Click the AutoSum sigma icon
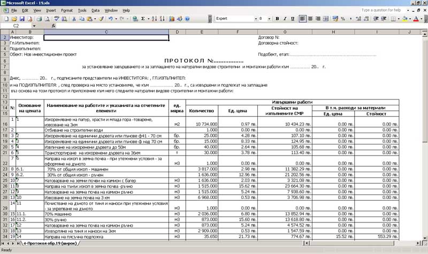Screen dimensions: 428x254 tap(143, 19)
